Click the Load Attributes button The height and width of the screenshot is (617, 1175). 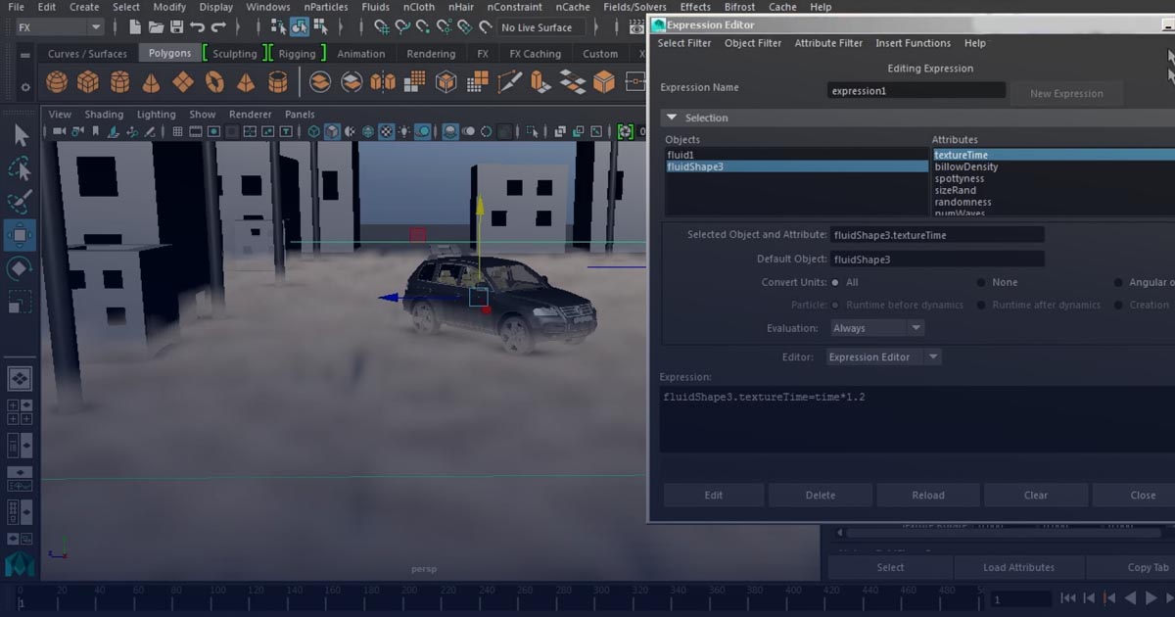pos(1018,566)
